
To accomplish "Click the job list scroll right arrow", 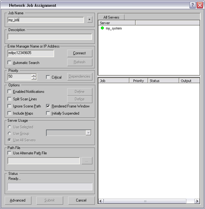I will pyautogui.click(x=197, y=201).
